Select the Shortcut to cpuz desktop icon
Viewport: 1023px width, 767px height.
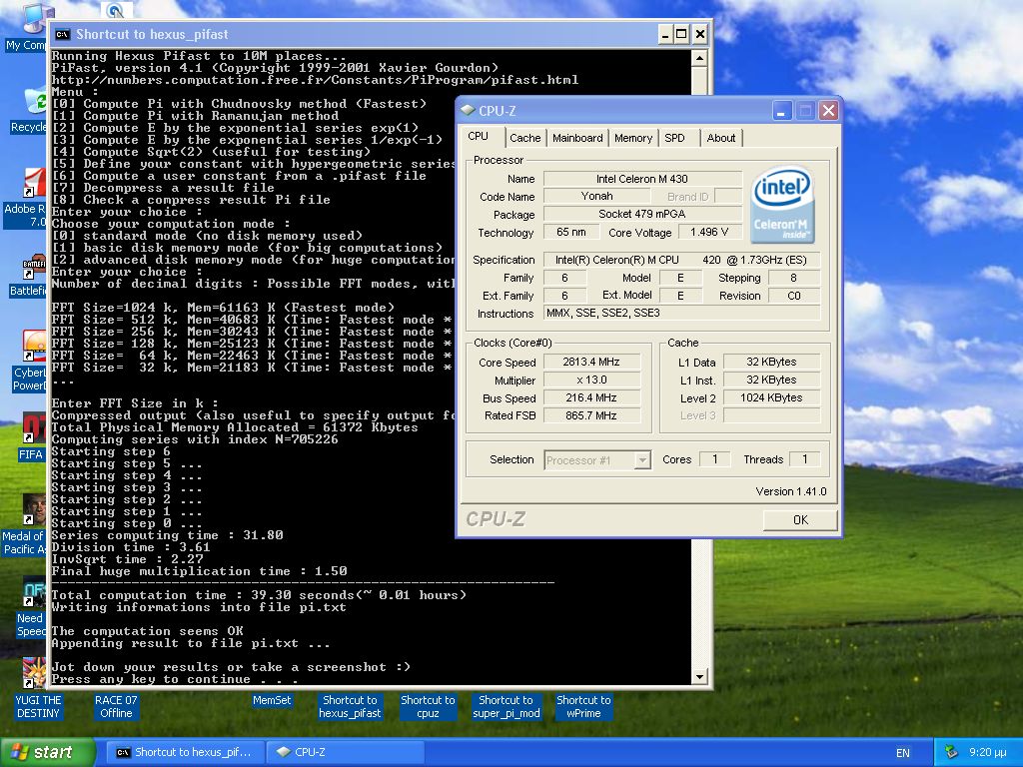428,706
